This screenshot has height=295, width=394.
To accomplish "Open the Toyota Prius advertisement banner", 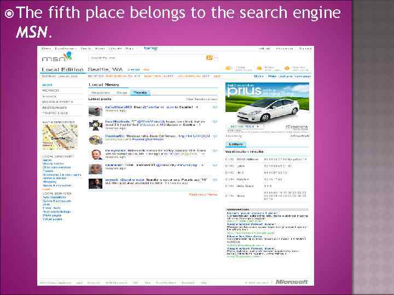I will pos(268,108).
